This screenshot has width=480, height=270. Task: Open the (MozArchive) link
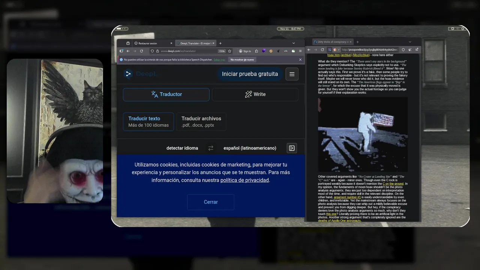361,55
